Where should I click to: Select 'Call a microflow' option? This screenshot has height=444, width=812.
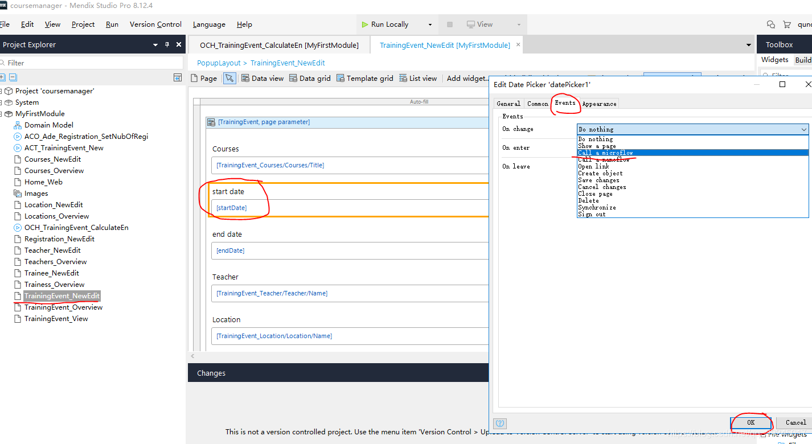605,153
